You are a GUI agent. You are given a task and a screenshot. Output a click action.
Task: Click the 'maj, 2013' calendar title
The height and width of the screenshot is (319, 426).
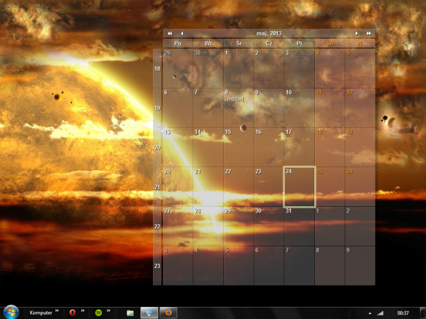[x=269, y=34]
